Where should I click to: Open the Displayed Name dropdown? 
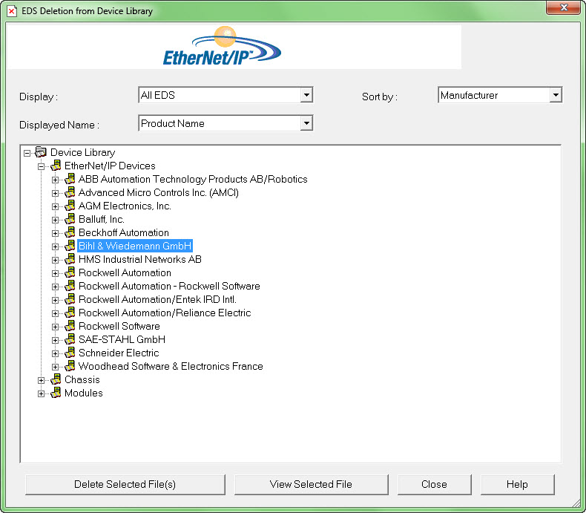coord(306,123)
